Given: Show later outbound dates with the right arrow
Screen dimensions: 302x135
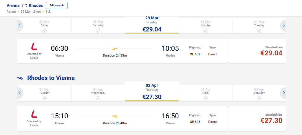Looking at the screenshot, I should 283,25.
